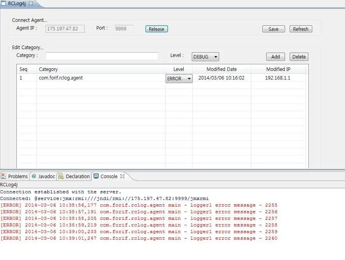Switch to the Problems tab
Image resolution: width=345 pixels, height=260 pixels.
tap(15, 177)
